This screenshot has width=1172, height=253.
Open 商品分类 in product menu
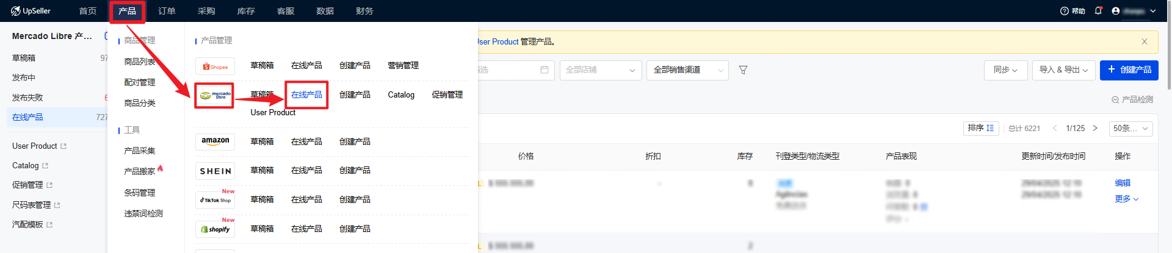(140, 104)
